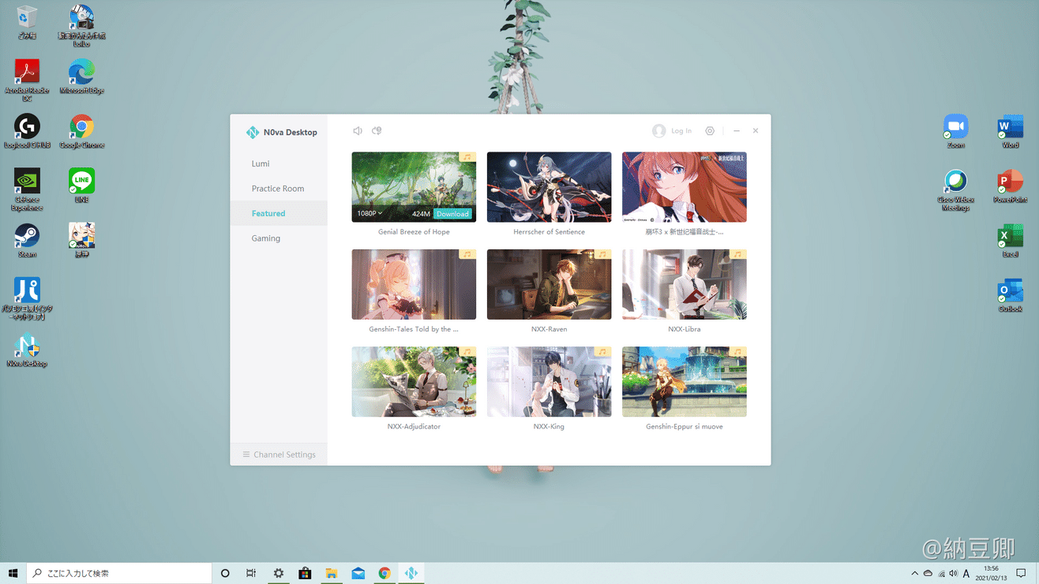
Task: Open settings via the gear icon
Action: [x=710, y=131]
